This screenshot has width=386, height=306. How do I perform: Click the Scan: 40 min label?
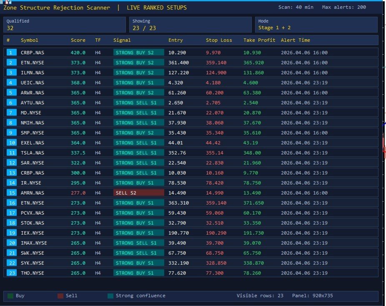[296, 7]
